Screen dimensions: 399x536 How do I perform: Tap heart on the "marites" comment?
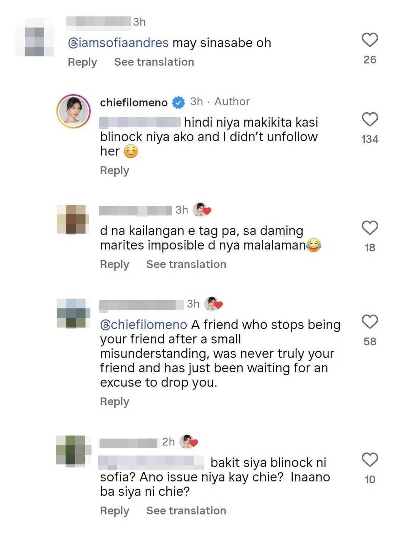coord(370,228)
